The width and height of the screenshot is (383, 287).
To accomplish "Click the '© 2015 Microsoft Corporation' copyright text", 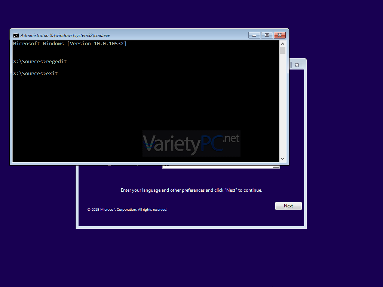I will tap(127, 210).
